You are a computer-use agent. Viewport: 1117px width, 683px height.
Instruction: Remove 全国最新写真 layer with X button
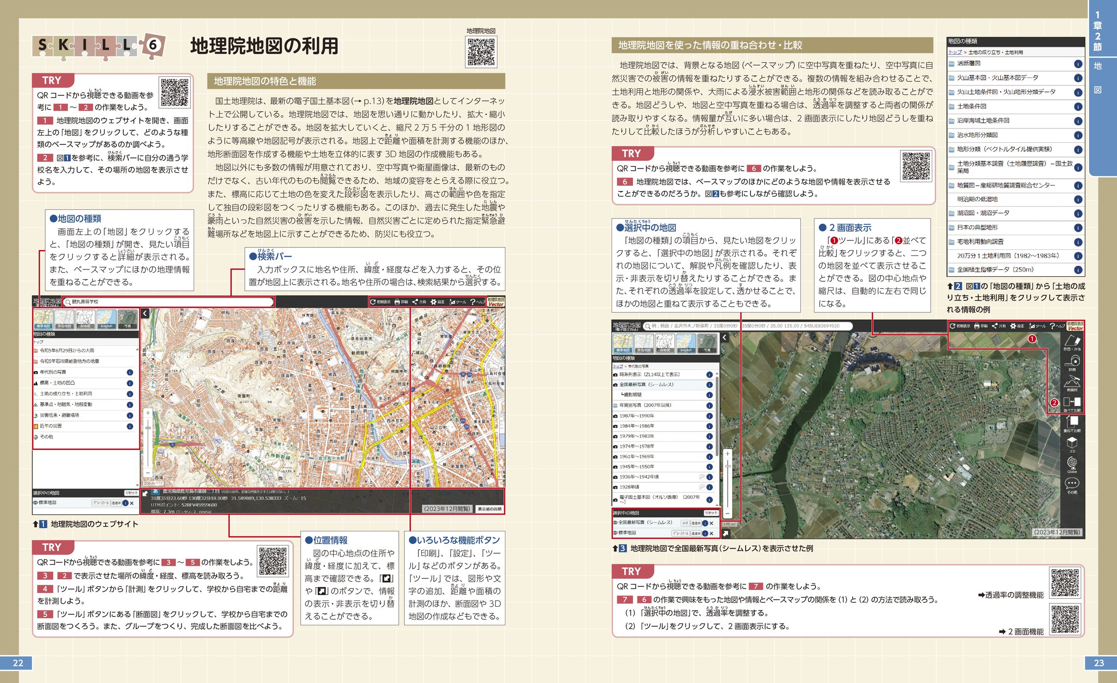711,523
